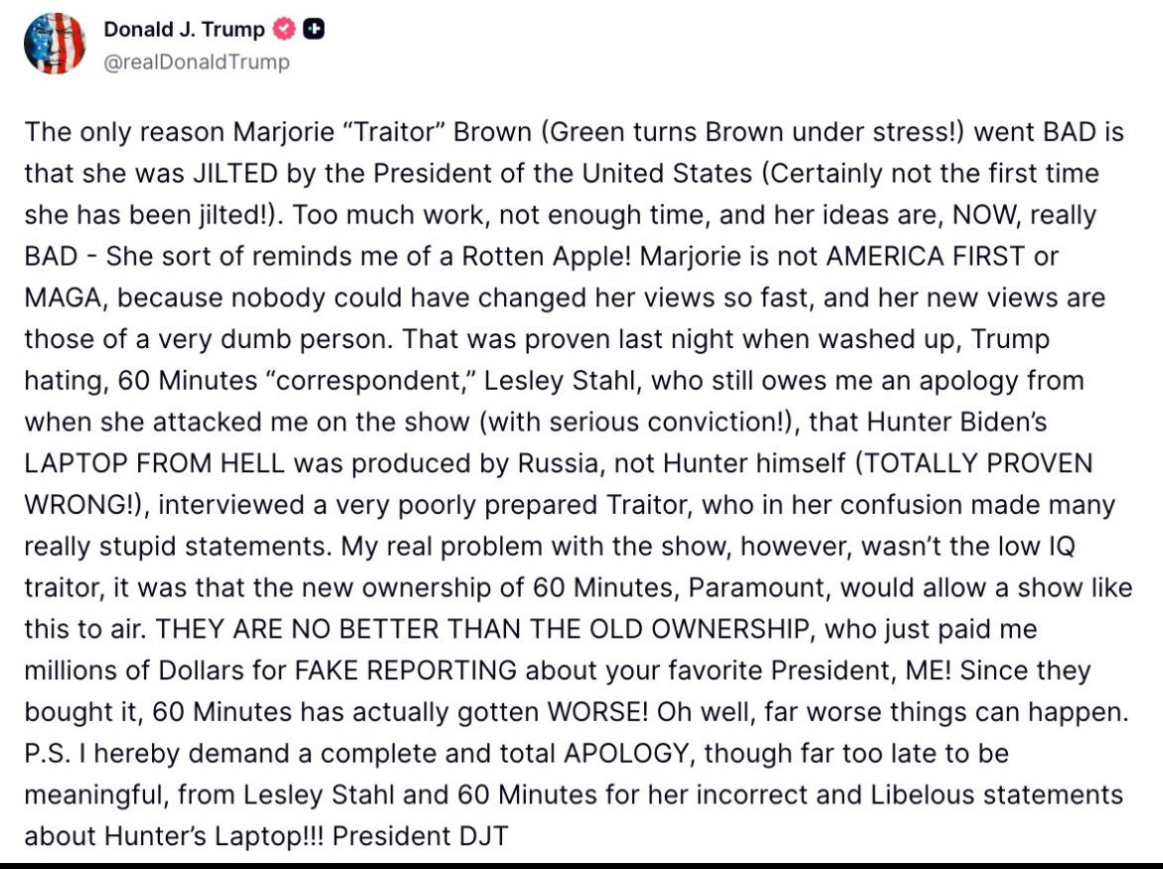Click the flag-themed profile avatar

click(x=54, y=45)
